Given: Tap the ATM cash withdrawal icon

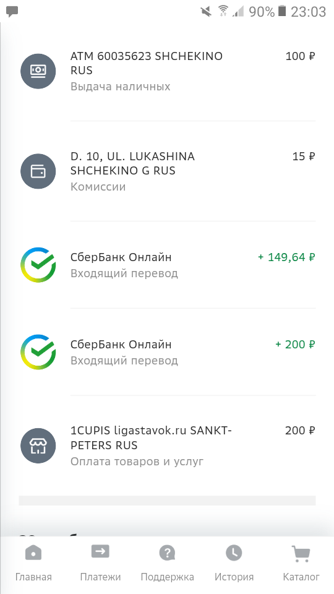Looking at the screenshot, I should point(38,71).
